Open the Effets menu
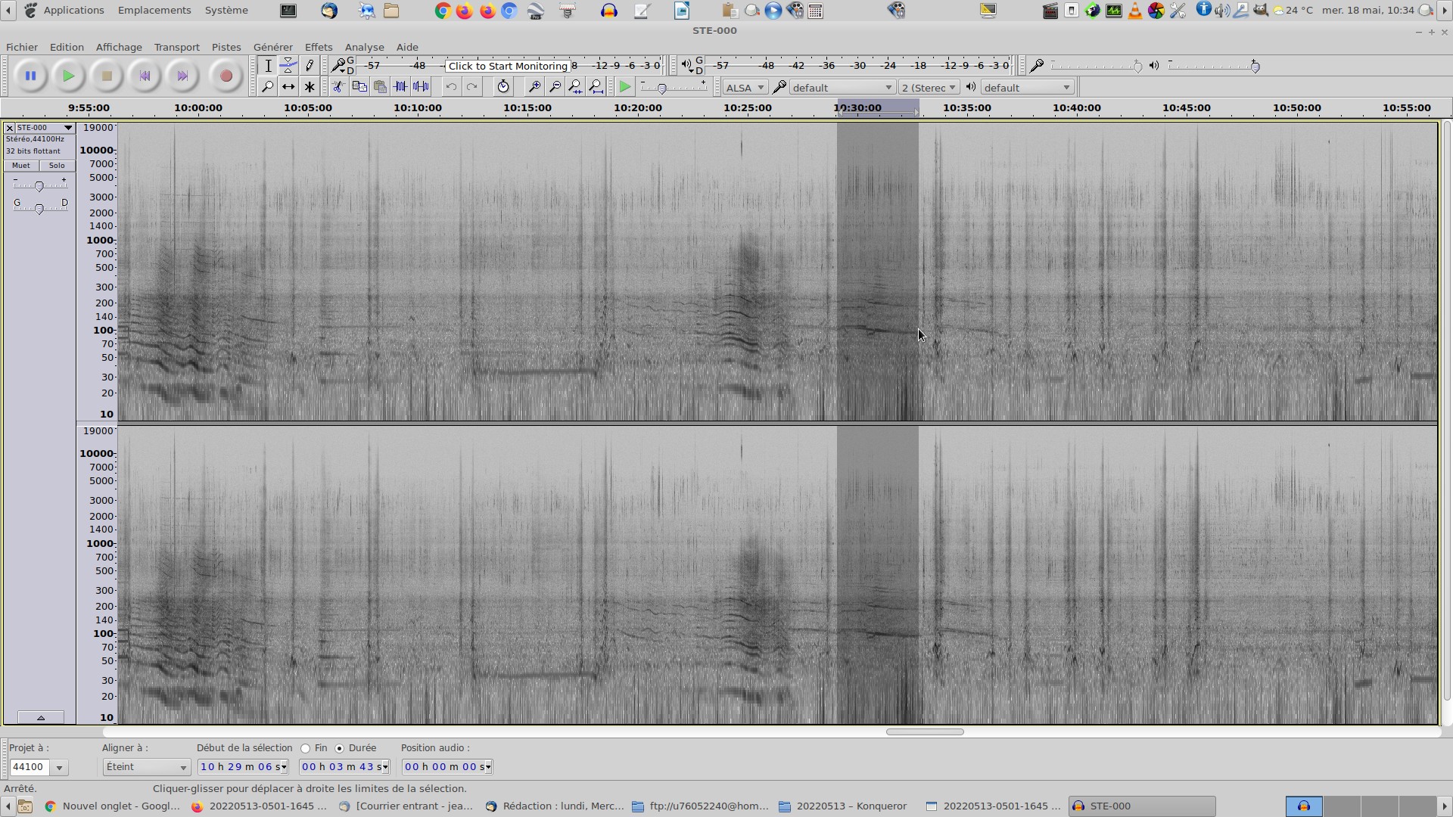Screen dimensions: 1453x817 318,47
